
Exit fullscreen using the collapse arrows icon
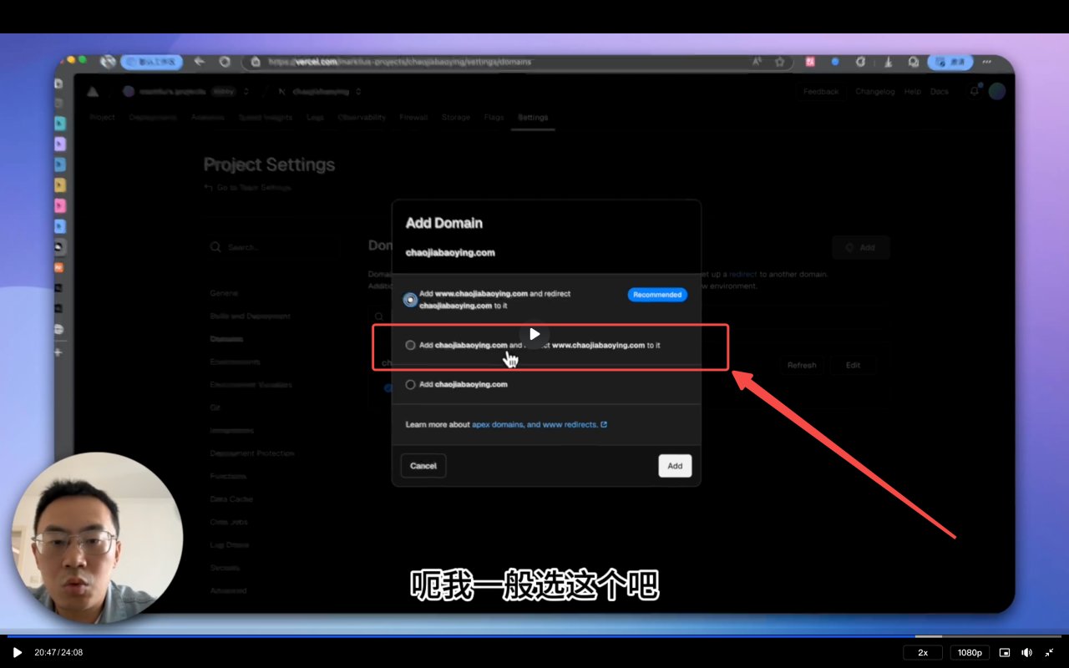[x=1049, y=652]
